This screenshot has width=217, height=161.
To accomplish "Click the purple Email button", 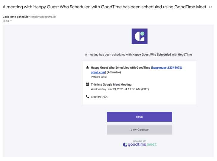I will tap(139, 117).
